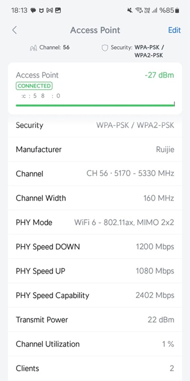
Task: Tap the channel signal icon
Action: point(33,48)
